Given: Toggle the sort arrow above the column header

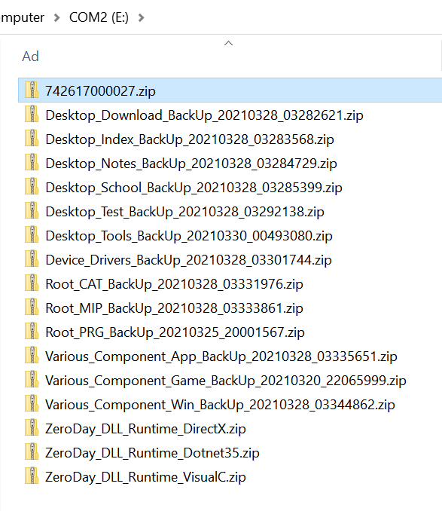Looking at the screenshot, I should click(x=228, y=44).
